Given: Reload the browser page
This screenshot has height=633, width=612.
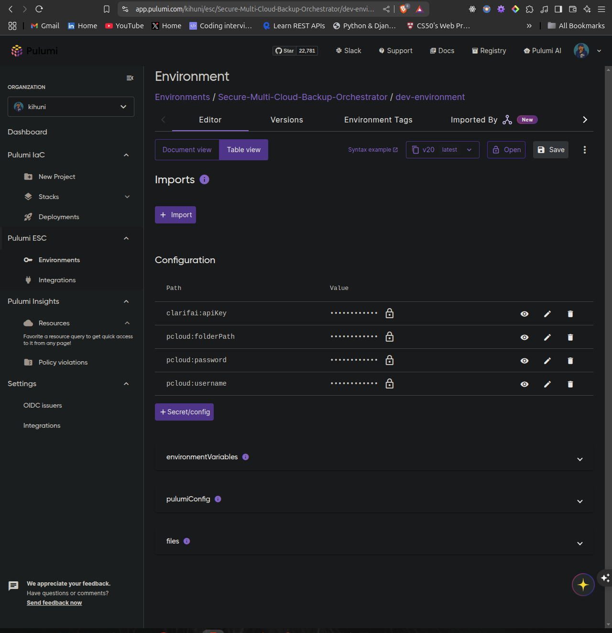Looking at the screenshot, I should point(39,9).
